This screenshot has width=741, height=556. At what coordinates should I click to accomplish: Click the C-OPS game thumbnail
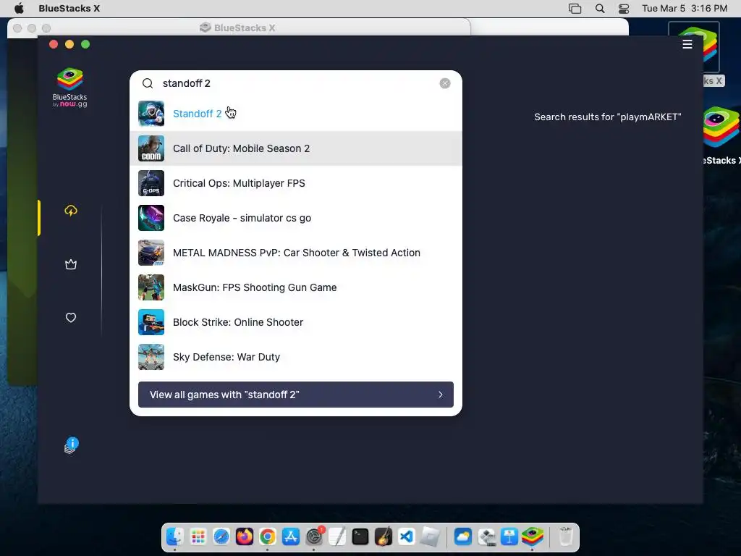pyautogui.click(x=151, y=183)
